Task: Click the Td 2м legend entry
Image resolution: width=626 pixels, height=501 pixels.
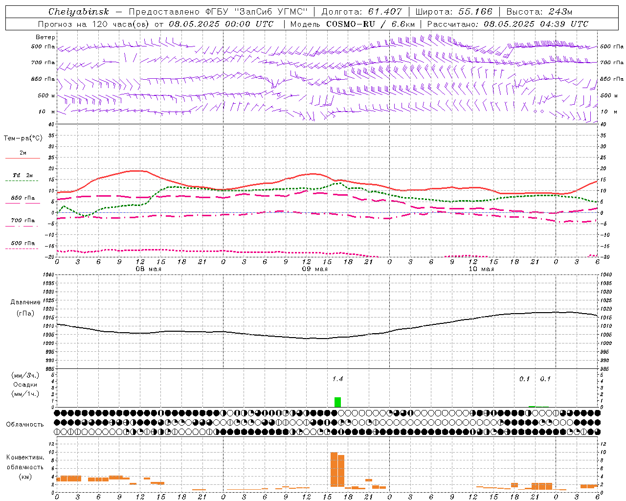Action: click(x=22, y=175)
